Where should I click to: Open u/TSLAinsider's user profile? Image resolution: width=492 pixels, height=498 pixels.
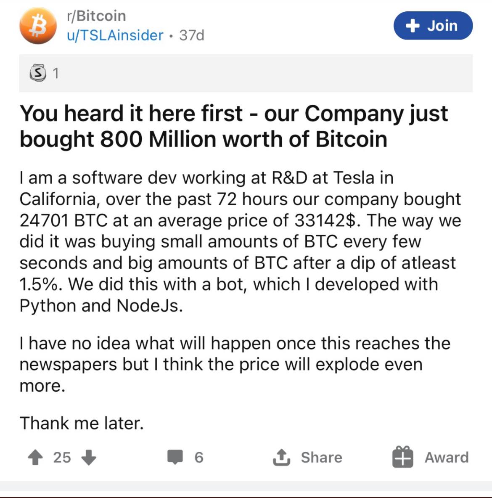coord(115,35)
